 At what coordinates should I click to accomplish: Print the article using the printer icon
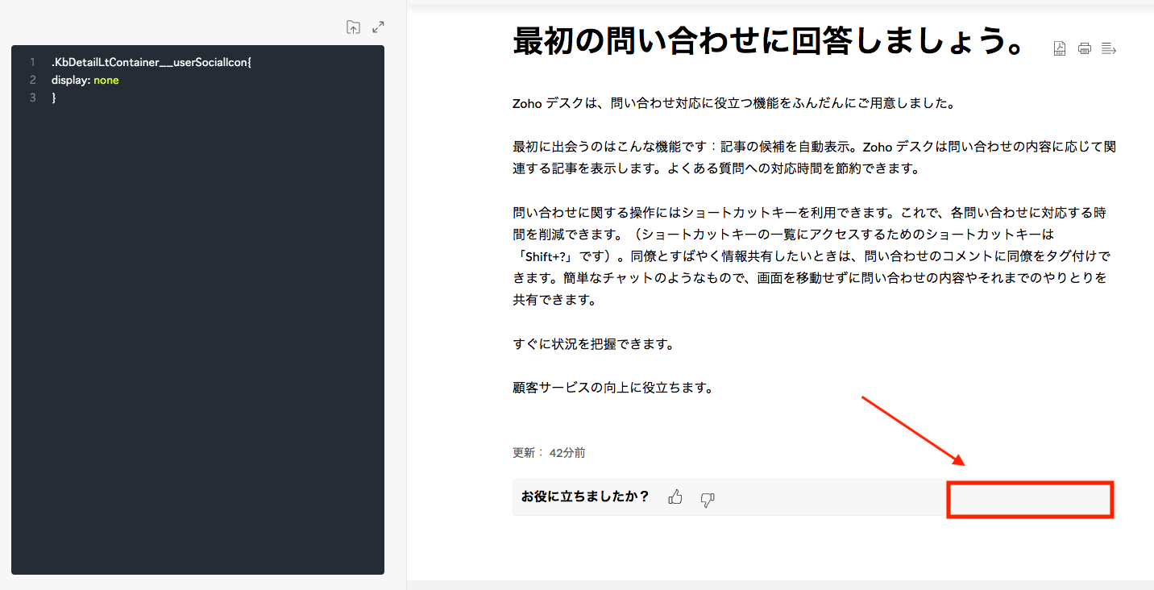(1085, 48)
